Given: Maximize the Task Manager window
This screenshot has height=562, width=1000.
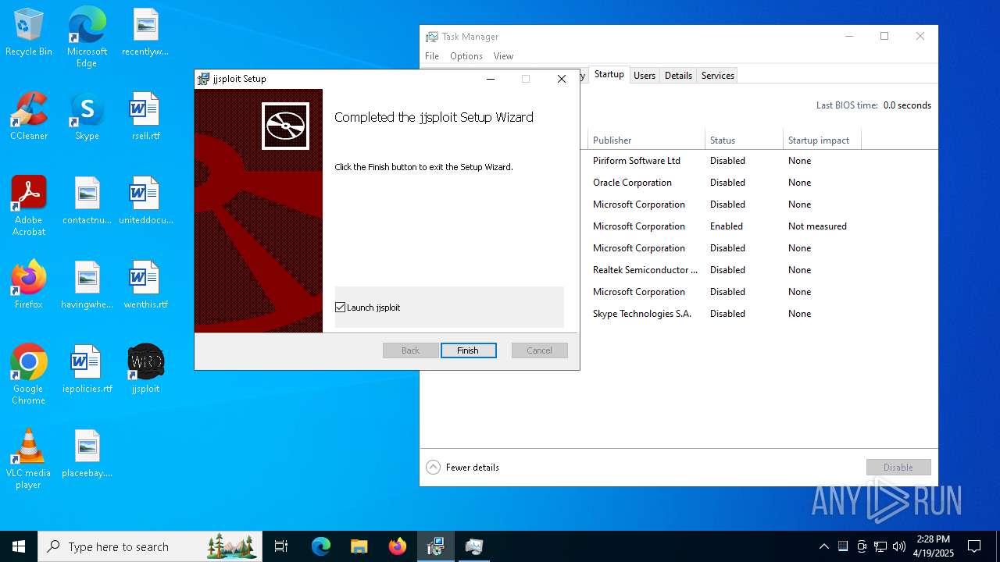Looking at the screenshot, I should point(884,36).
